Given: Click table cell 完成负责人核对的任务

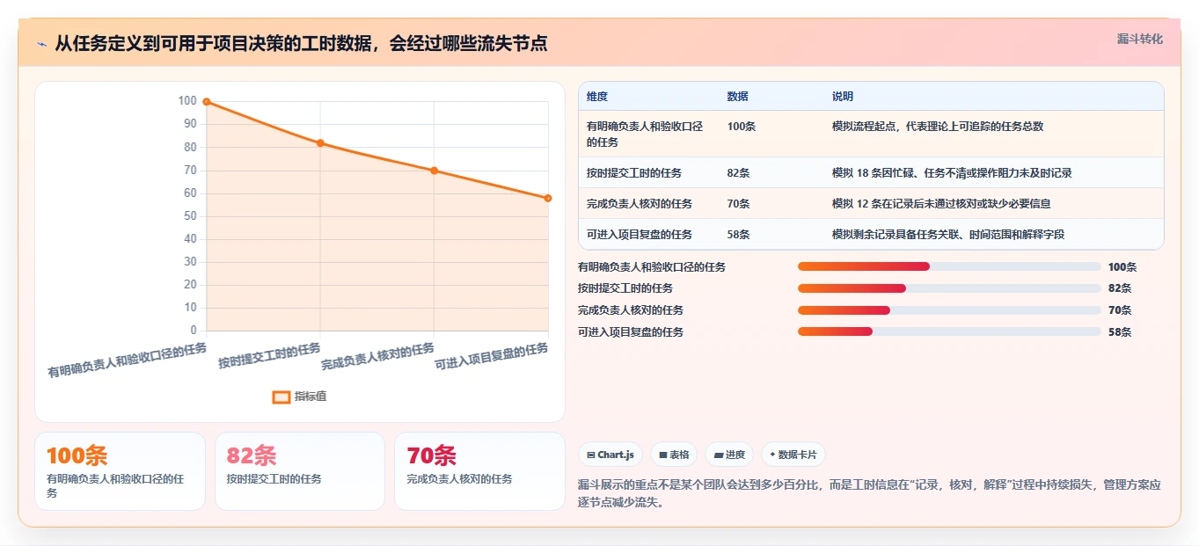Looking at the screenshot, I should tap(640, 204).
